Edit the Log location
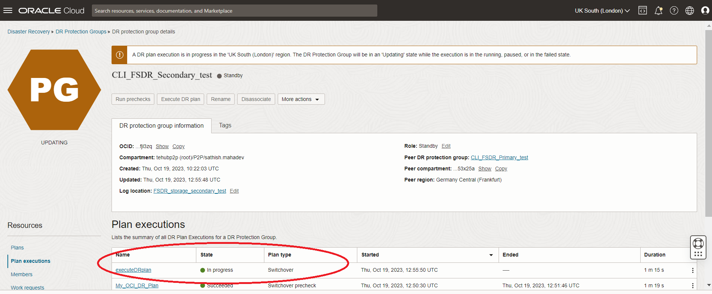Viewport: 712px width, 294px height. click(234, 191)
